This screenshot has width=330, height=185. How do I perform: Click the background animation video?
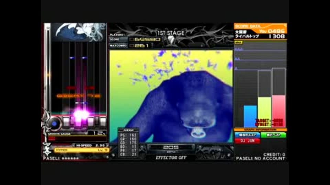pyautogui.click(x=171, y=96)
